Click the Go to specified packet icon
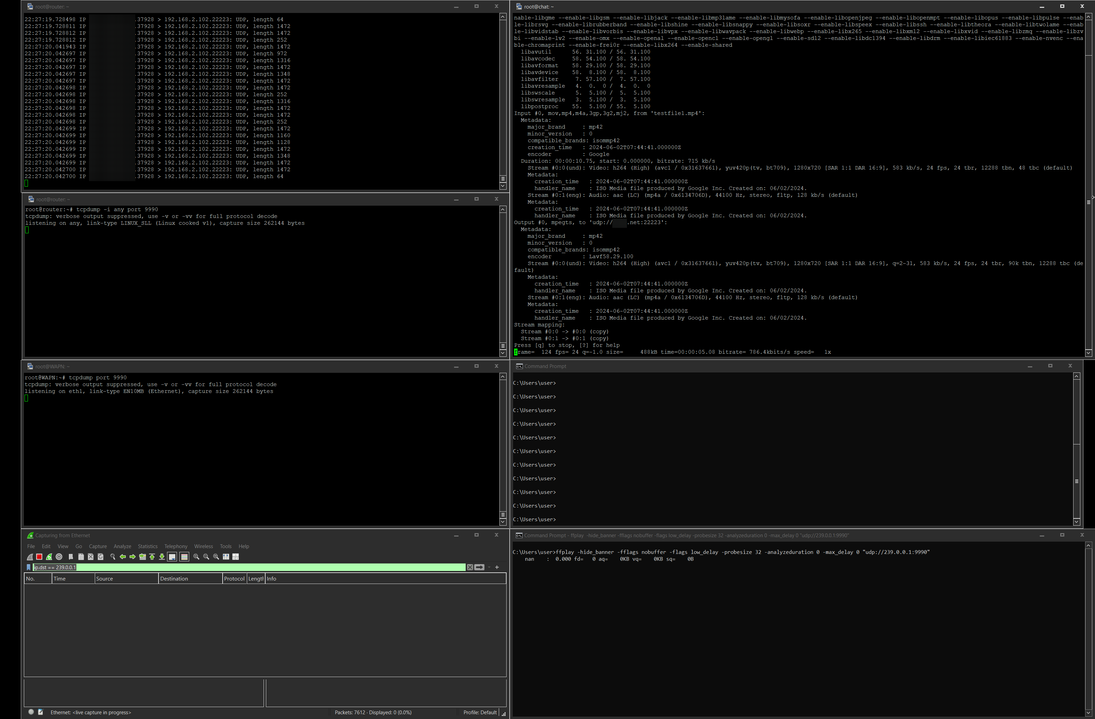This screenshot has width=1095, height=719. click(142, 557)
